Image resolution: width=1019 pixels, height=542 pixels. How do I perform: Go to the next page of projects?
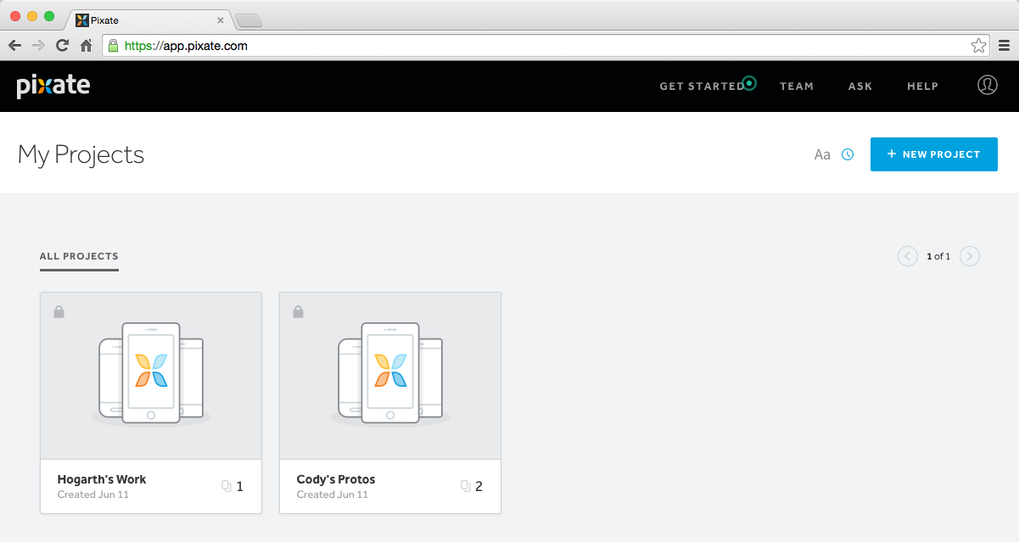pos(970,255)
